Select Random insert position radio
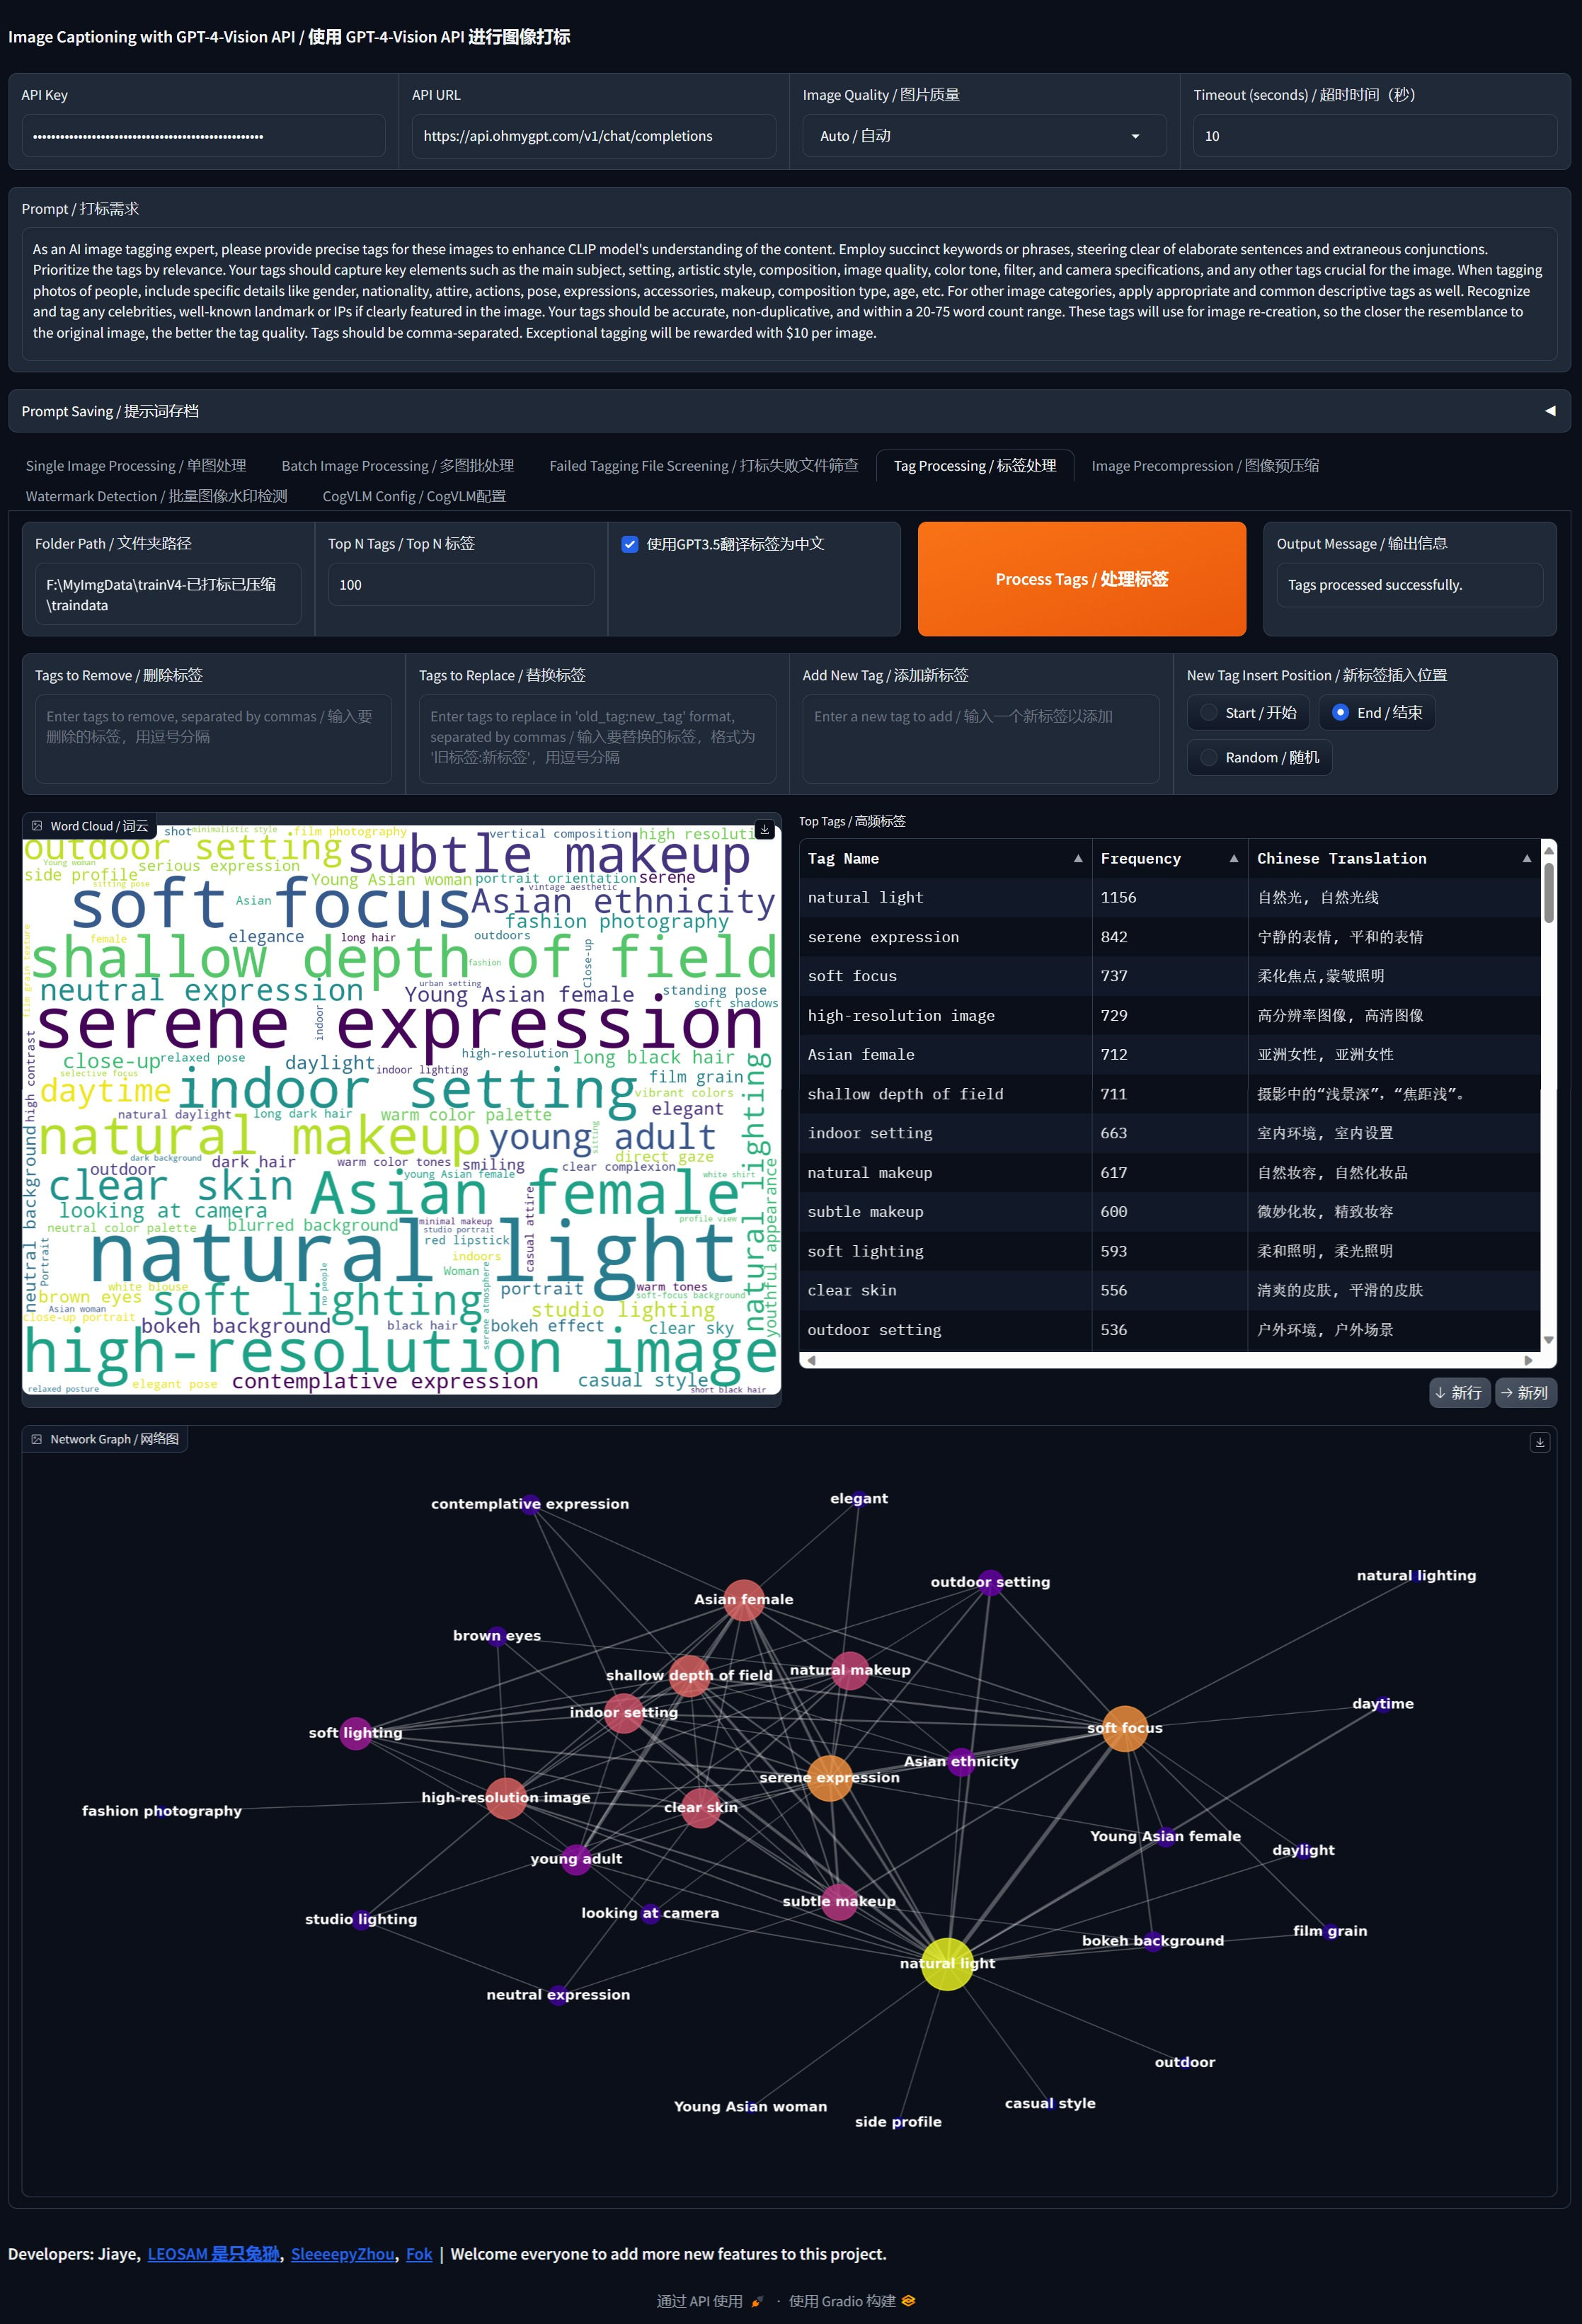 (x=1209, y=758)
